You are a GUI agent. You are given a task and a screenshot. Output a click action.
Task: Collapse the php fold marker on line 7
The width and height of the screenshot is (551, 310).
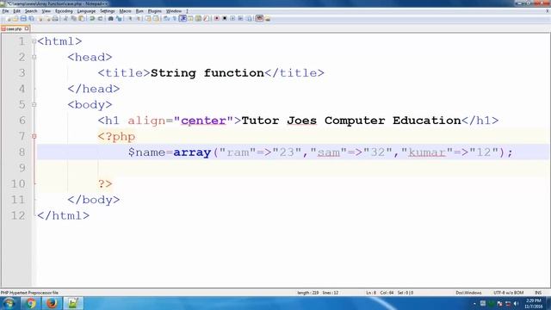(x=34, y=136)
